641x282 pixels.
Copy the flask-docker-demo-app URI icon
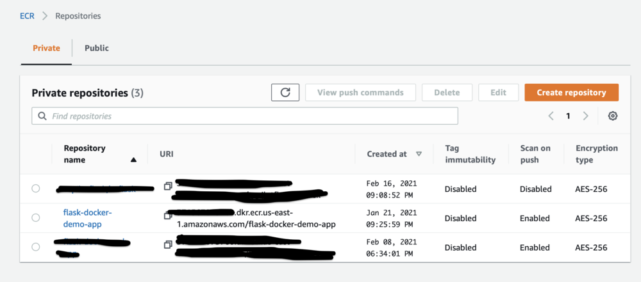tap(169, 214)
